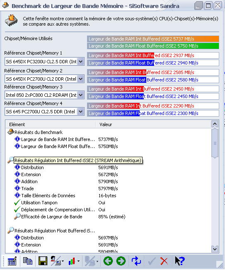Click green checkmark icon of Déplacement de Compensation
Screen dimensions: 225x270
pyautogui.click(x=17, y=210)
